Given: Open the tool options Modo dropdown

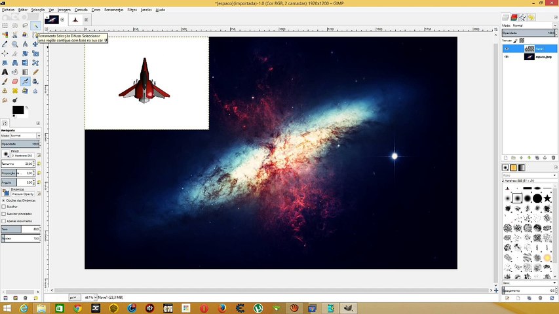Looking at the screenshot, I should (26, 135).
